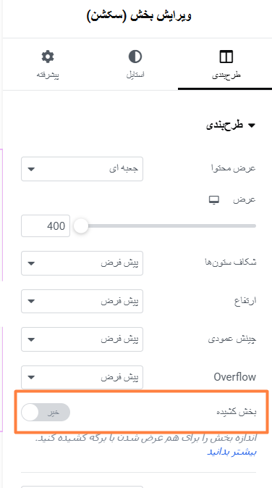This screenshot has width=272, height=488.
Task: Click the ویرایش بخش (سکشن) panel title
Action: 138,16
